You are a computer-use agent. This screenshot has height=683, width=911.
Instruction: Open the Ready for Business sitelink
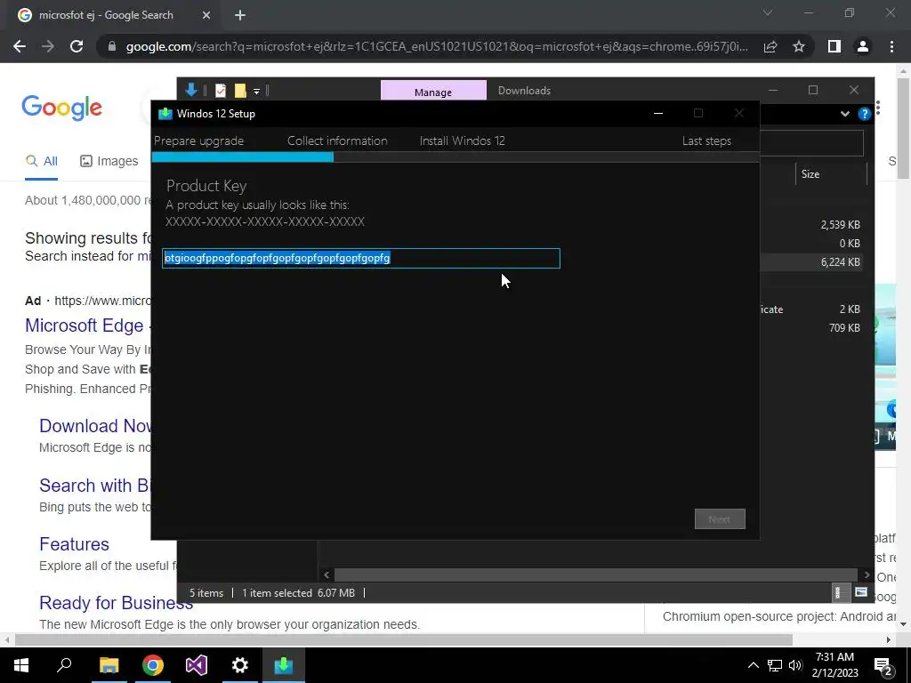(x=117, y=603)
